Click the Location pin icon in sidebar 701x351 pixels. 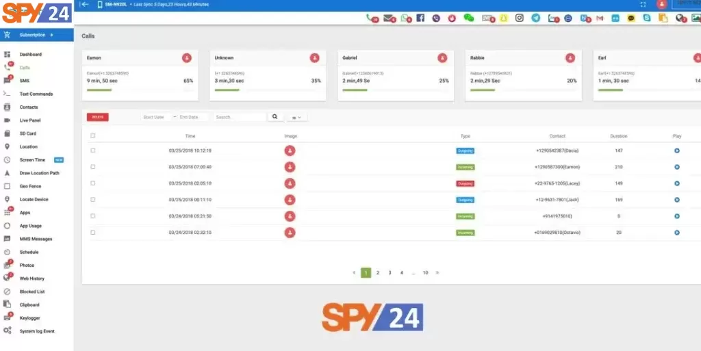tap(7, 146)
